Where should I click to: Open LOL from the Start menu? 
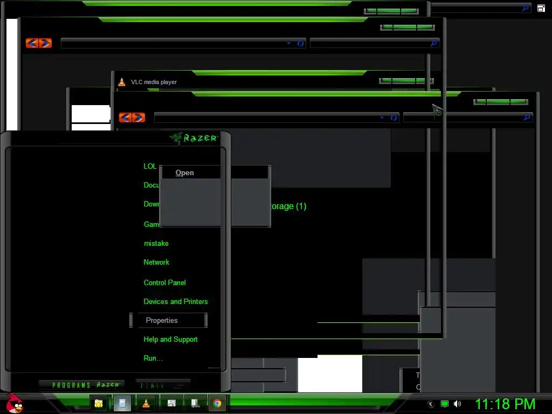pos(150,166)
